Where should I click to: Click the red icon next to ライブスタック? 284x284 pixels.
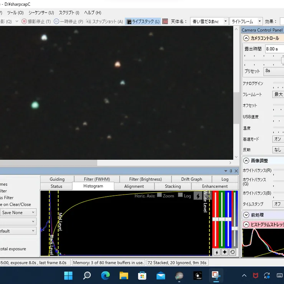coord(165,21)
